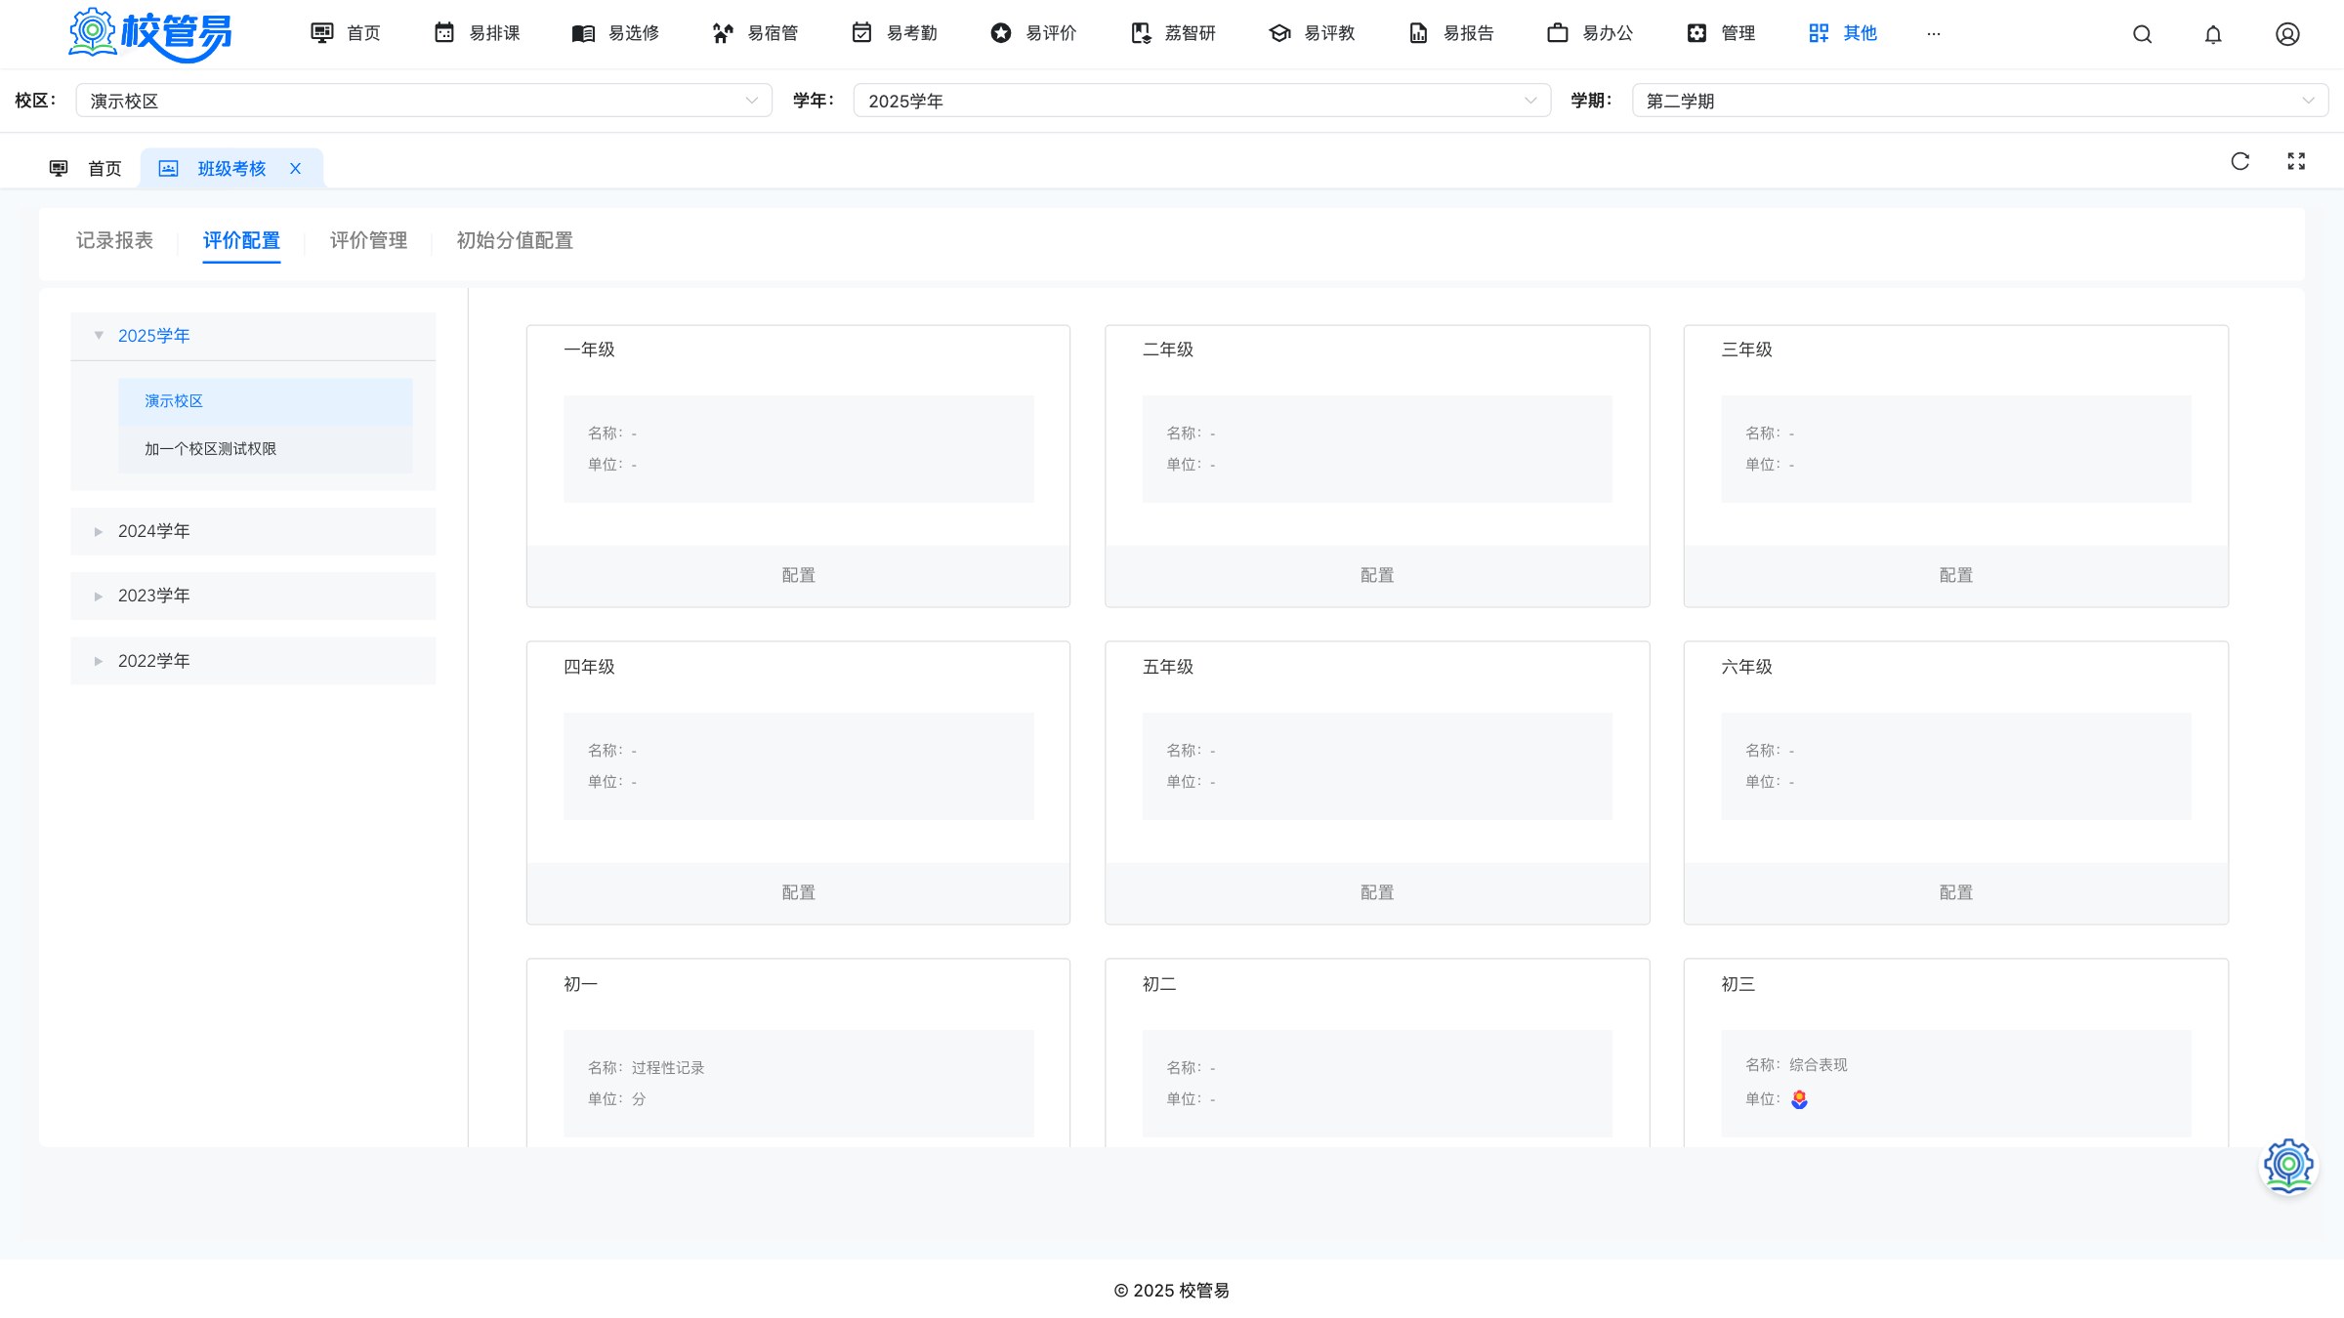Screen dimensions: 2344x1318
Task: Open the 学期 dropdown showing 第二学期
Action: pos(1980,101)
